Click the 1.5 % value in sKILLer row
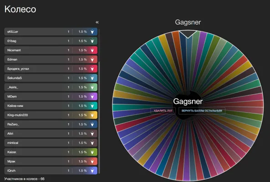 pos(83,31)
